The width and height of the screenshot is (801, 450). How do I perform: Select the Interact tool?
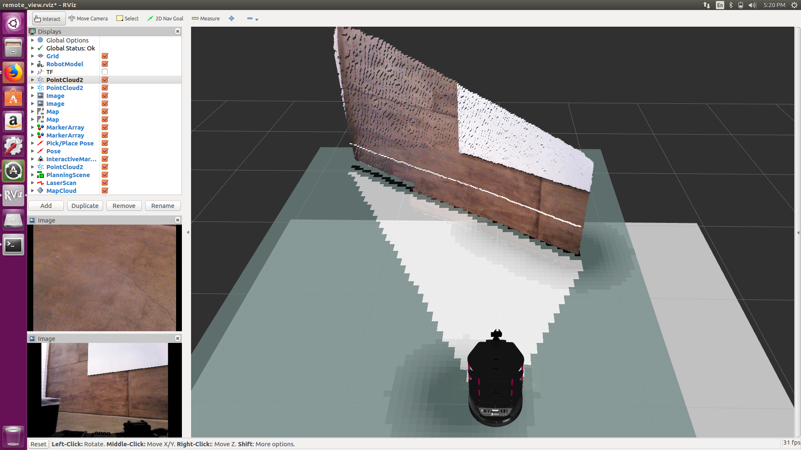point(48,19)
